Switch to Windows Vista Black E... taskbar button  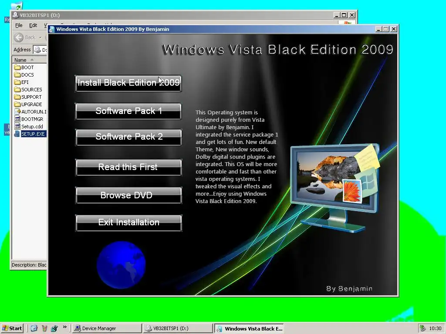click(249, 329)
